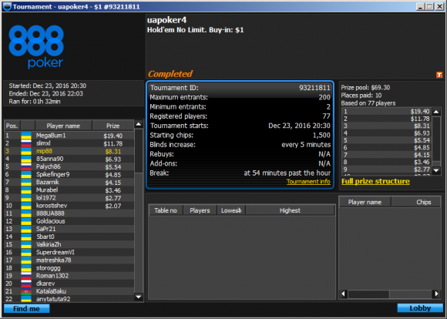Click the left arrow of the chips panel scrollbar
This screenshot has height=319, width=447.
click(x=344, y=294)
